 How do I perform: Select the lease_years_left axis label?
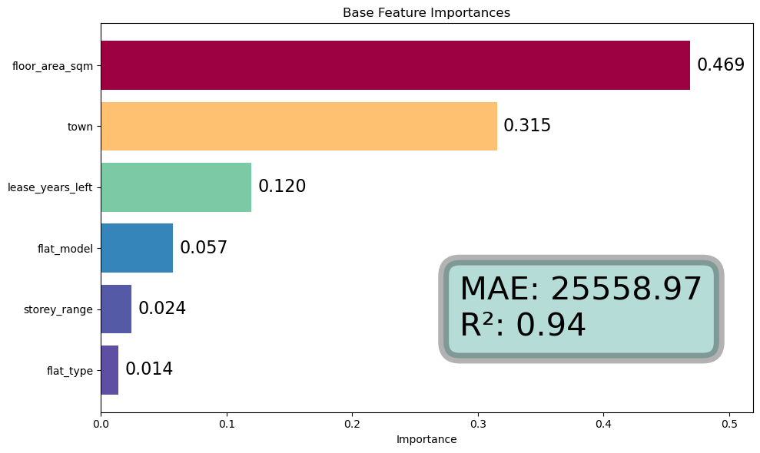click(x=50, y=187)
